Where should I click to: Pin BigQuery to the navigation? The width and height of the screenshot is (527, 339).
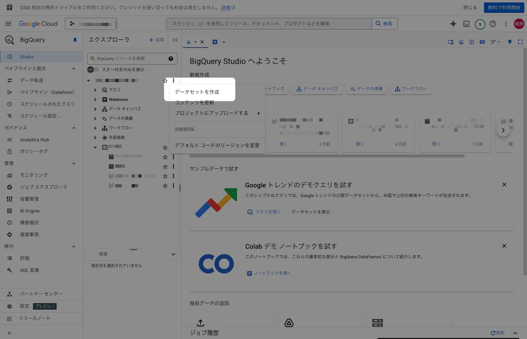click(75, 40)
